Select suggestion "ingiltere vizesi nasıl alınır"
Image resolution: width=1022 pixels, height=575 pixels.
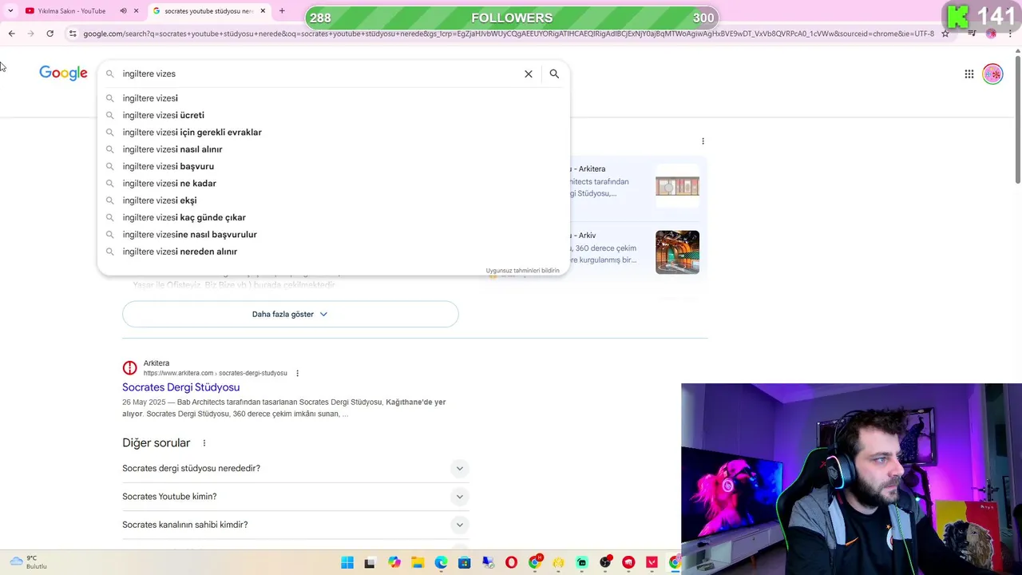(334, 149)
